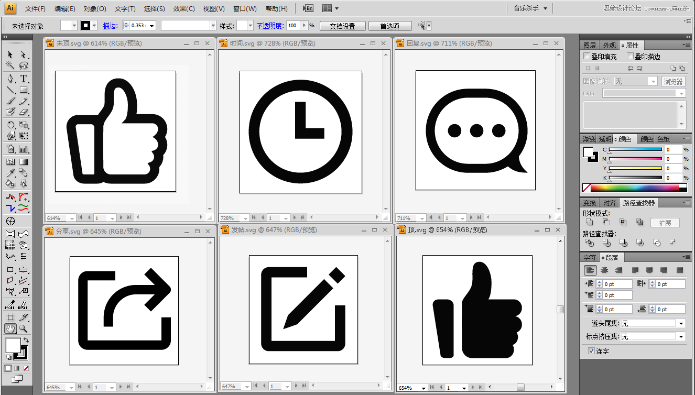This screenshot has height=395, width=695.
Task: Uncheck the 连字 hyphenation checkbox
Action: (x=591, y=350)
